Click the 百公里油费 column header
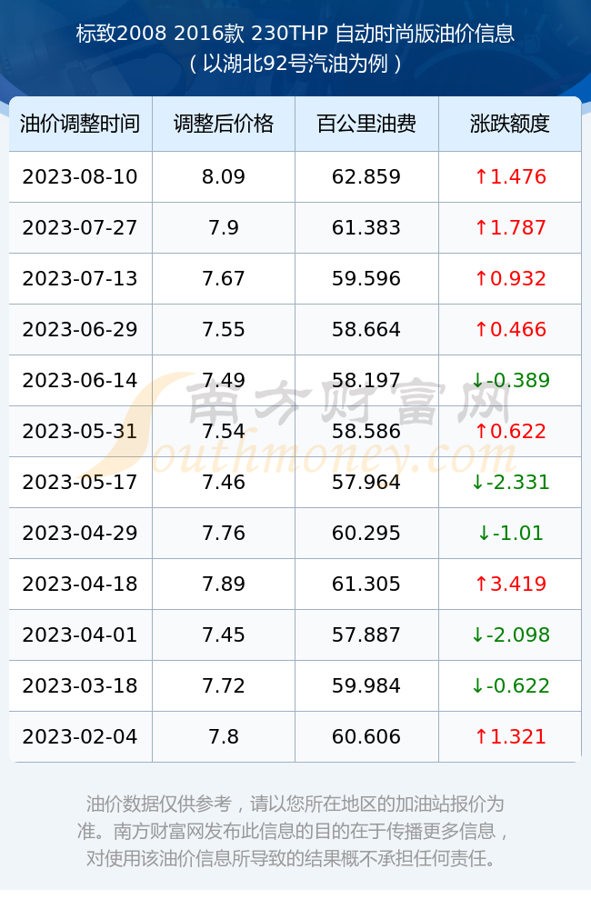The image size is (591, 909). (366, 124)
